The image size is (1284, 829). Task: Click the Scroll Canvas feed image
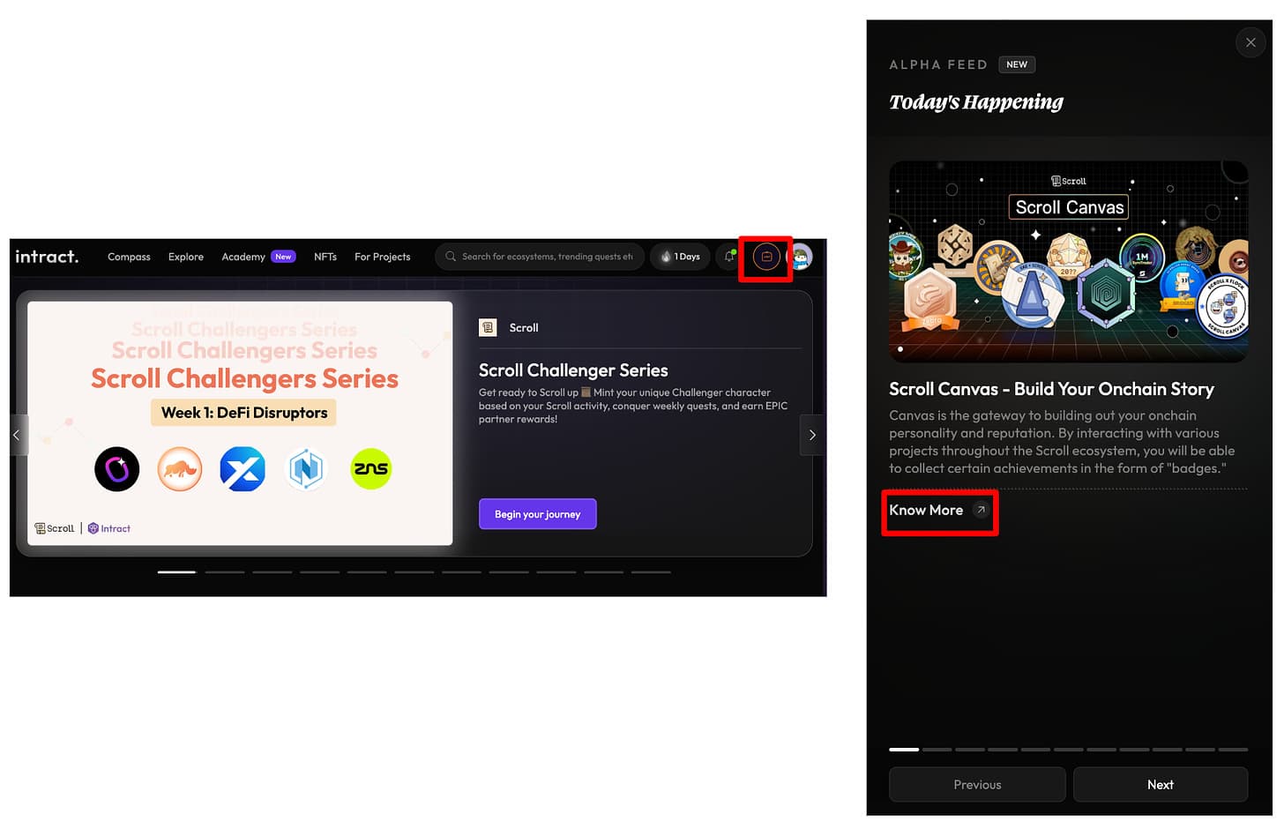[x=1069, y=262]
